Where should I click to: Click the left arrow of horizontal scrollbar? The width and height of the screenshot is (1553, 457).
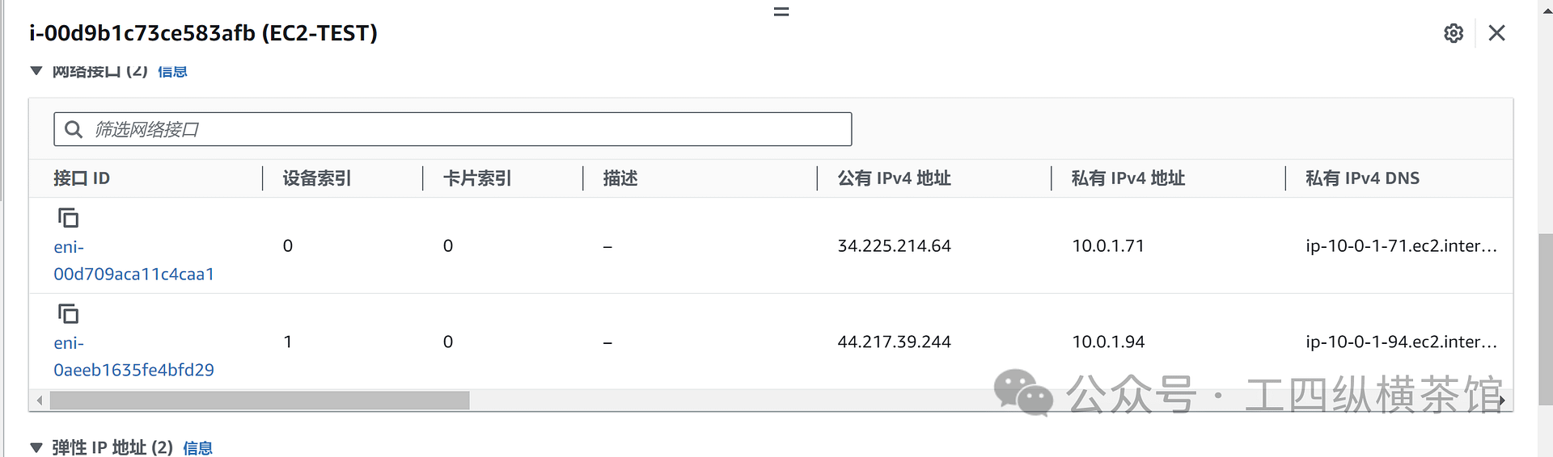coord(39,400)
